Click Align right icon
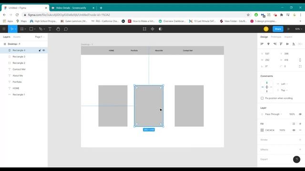This screenshot has height=171, width=305. (274, 44)
